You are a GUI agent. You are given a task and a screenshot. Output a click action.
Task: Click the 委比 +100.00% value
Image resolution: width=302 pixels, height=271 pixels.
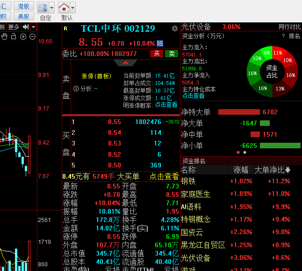tap(94, 54)
